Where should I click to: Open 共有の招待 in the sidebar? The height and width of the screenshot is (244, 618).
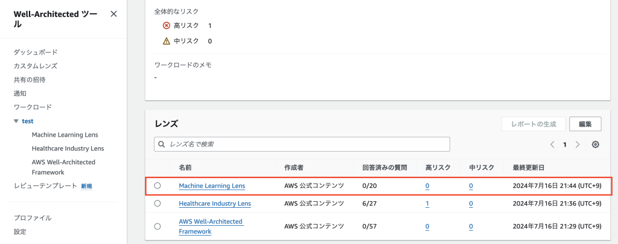[x=30, y=80]
